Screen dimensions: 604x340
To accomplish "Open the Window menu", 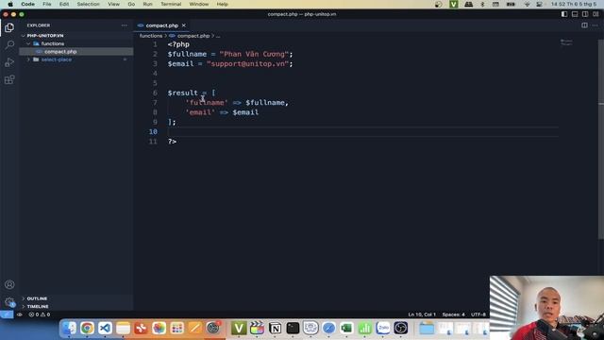I will click(199, 4).
